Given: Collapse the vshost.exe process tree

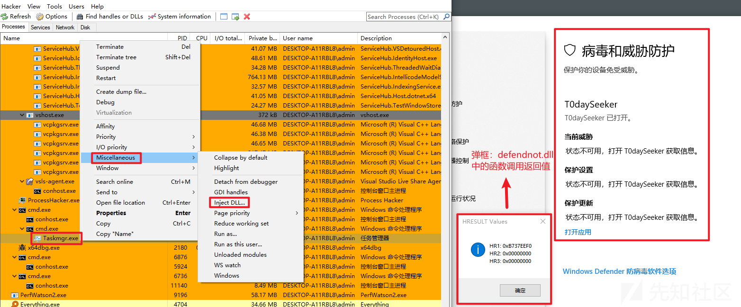Looking at the screenshot, I should pyautogui.click(x=22, y=115).
